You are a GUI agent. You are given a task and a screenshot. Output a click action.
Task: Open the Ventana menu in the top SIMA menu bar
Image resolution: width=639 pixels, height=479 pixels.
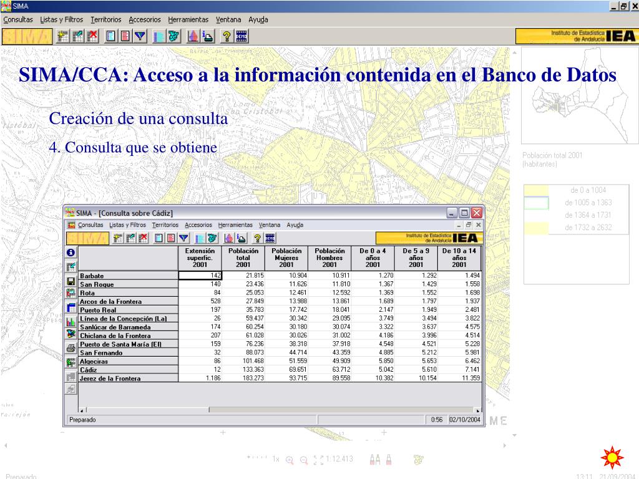coord(228,19)
